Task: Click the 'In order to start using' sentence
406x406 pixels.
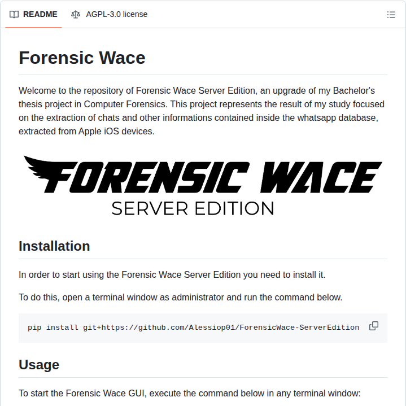Action: 172,275
